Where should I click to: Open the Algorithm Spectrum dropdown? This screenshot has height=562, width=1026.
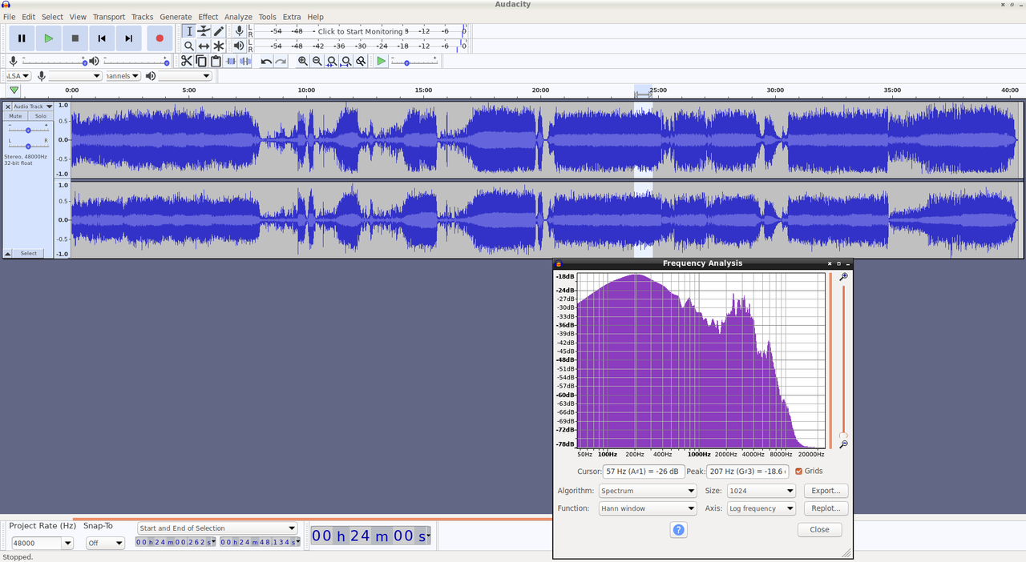(x=648, y=491)
